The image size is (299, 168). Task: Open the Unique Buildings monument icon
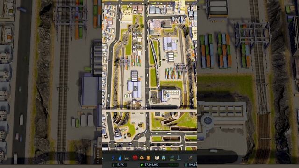pos(179,158)
